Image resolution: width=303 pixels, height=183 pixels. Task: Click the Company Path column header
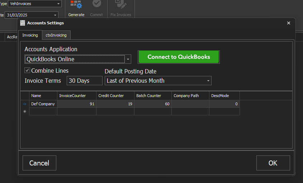coord(190,96)
